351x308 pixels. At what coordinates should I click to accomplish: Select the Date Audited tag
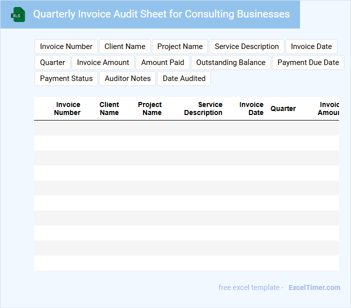[x=184, y=78]
